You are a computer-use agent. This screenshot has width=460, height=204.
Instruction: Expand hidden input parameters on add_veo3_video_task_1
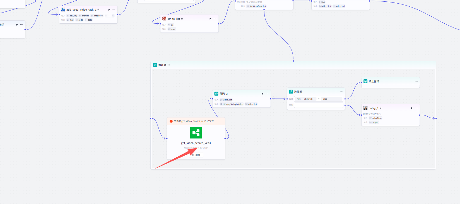[x=113, y=16]
